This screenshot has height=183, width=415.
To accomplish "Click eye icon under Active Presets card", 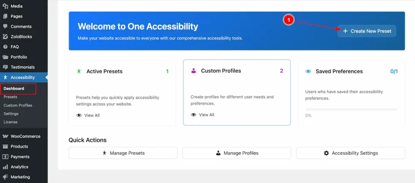I will tap(79, 116).
